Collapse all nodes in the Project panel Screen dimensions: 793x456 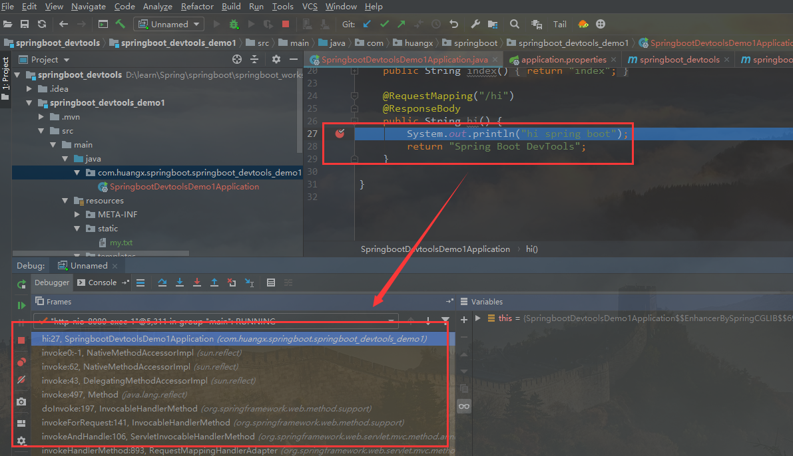pyautogui.click(x=254, y=60)
